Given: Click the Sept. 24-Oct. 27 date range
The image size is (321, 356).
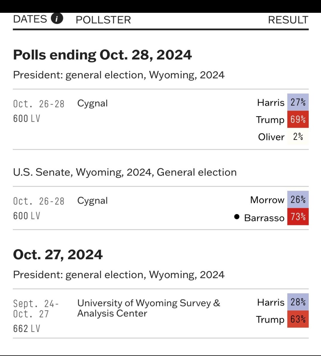Looking at the screenshot, I should (36, 309).
